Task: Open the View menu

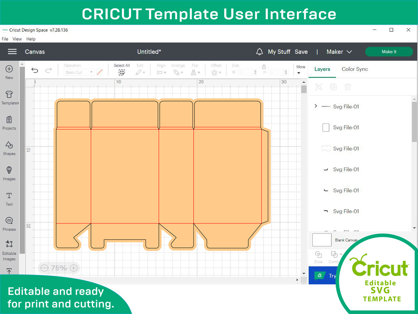Action: point(17,39)
